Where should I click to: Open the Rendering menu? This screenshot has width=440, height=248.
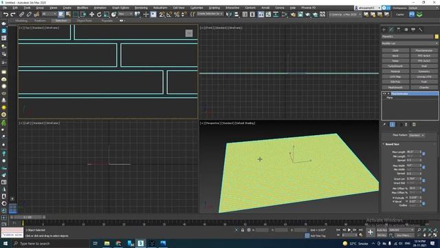point(141,8)
